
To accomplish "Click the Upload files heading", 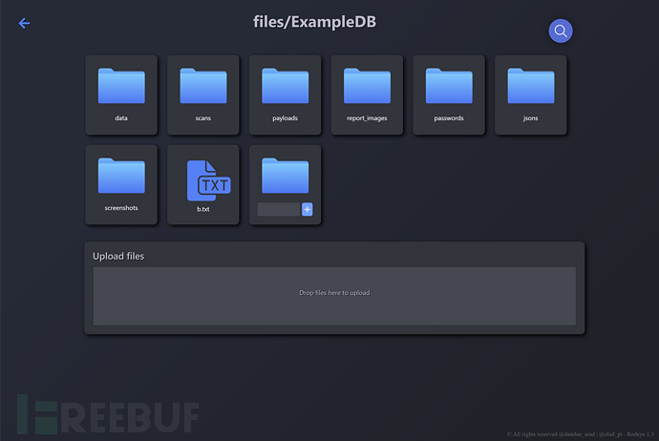I will 118,256.
